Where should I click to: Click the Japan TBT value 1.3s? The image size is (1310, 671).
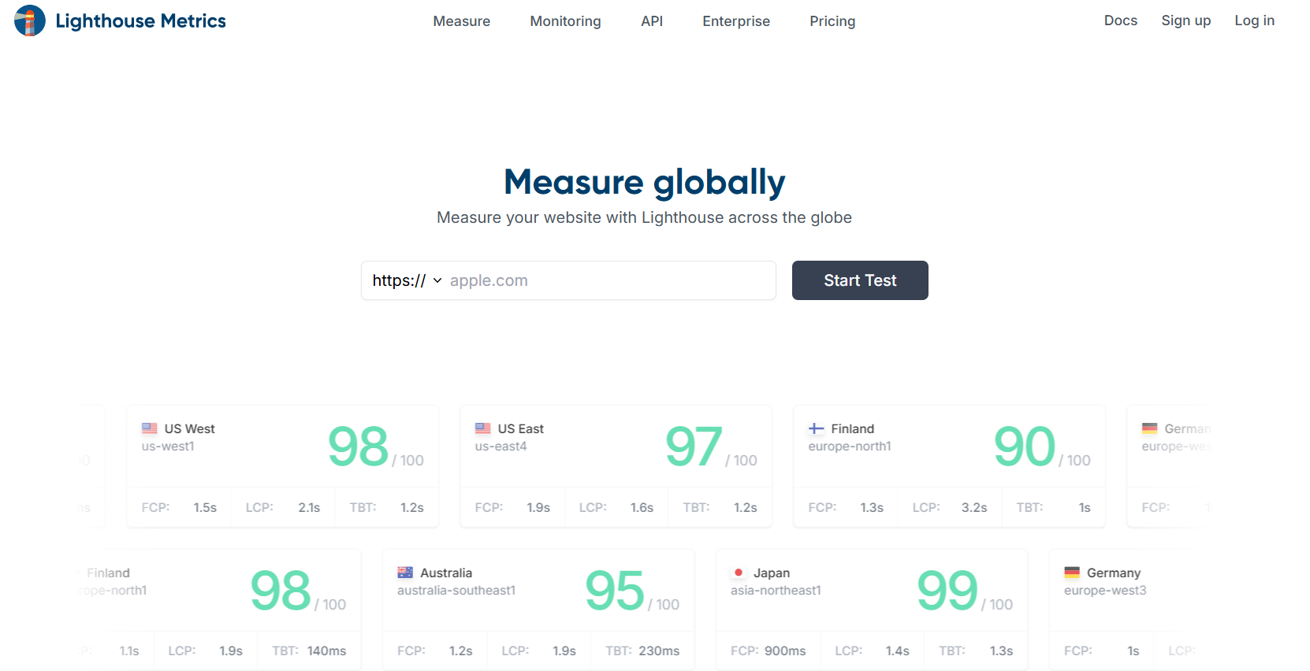click(1002, 651)
